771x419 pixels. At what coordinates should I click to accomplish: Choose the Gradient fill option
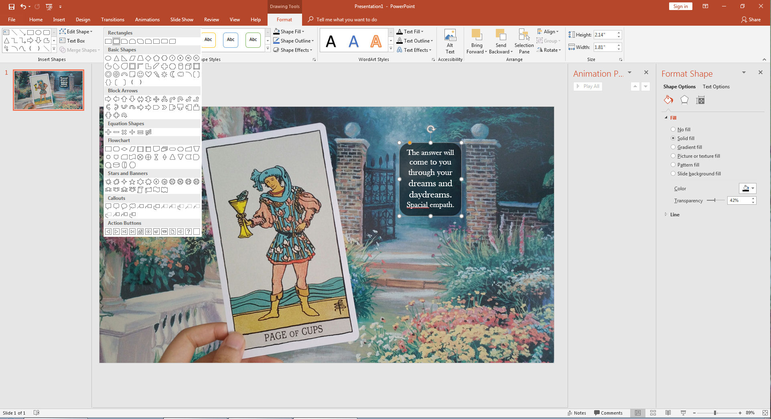[x=673, y=147]
